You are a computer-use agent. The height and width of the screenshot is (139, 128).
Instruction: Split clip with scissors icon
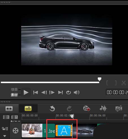(x=124, y=83)
